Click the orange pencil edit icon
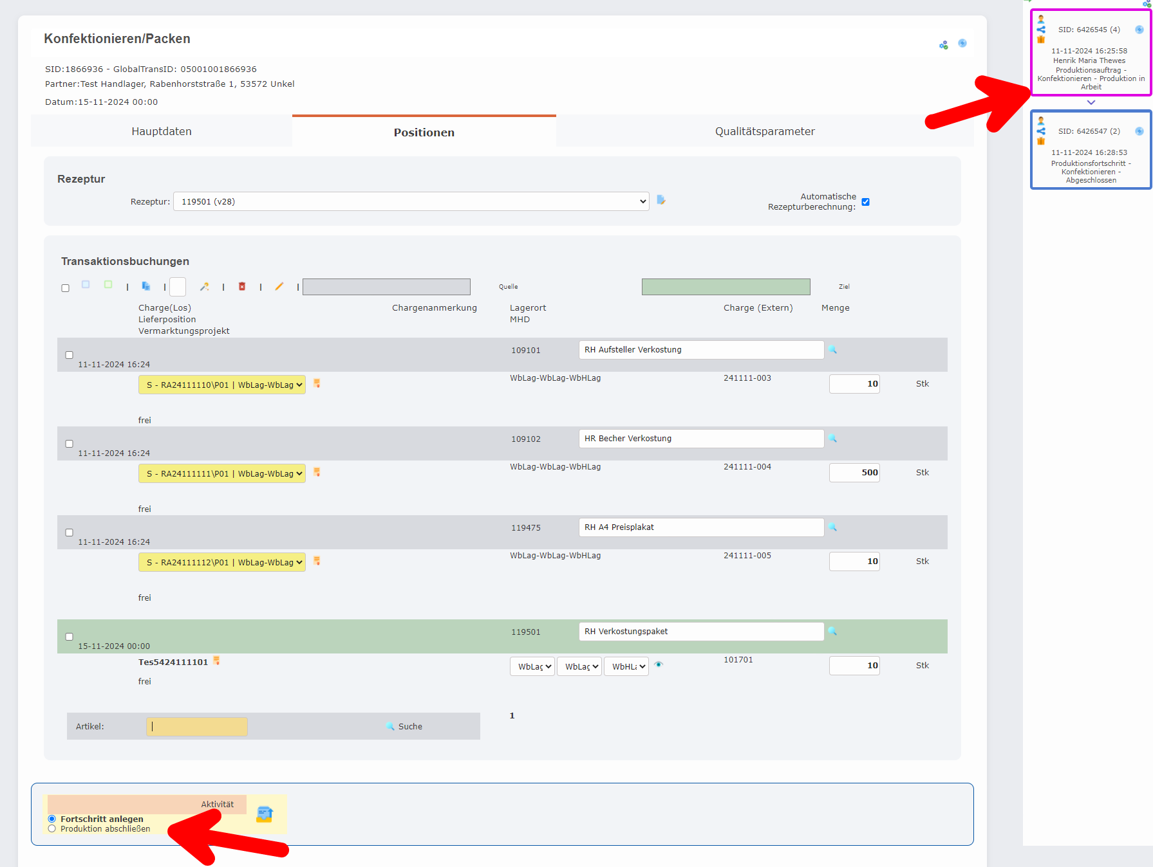Image resolution: width=1153 pixels, height=867 pixels. [279, 286]
